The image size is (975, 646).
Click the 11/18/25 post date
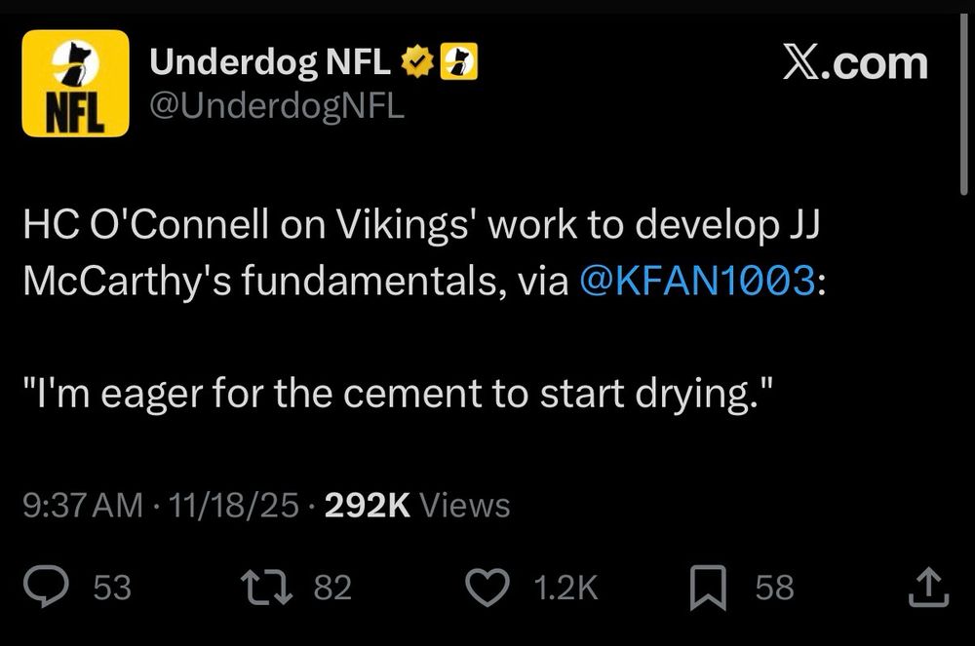(234, 506)
